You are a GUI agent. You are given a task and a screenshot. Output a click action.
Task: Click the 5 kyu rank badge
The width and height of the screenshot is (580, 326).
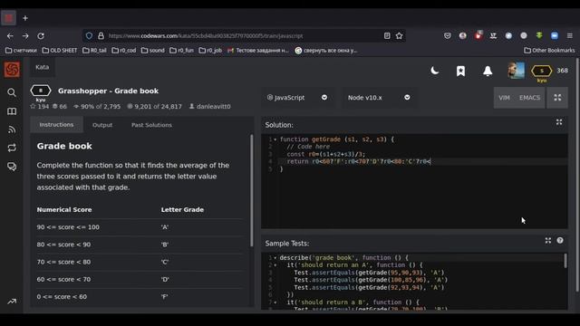pyautogui.click(x=542, y=71)
